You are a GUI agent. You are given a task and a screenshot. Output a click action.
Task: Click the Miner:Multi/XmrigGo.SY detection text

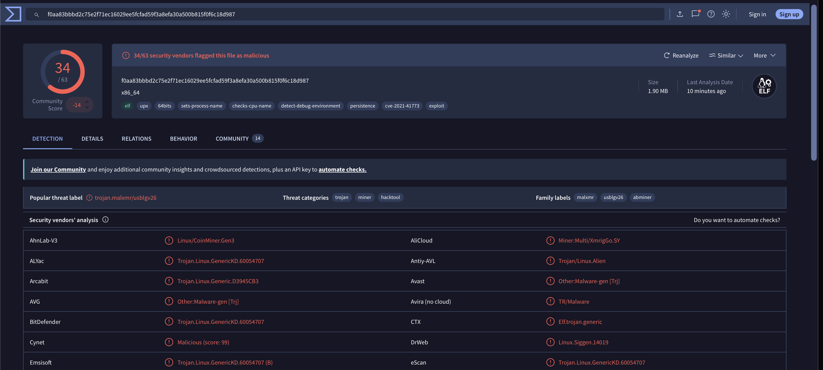point(589,240)
